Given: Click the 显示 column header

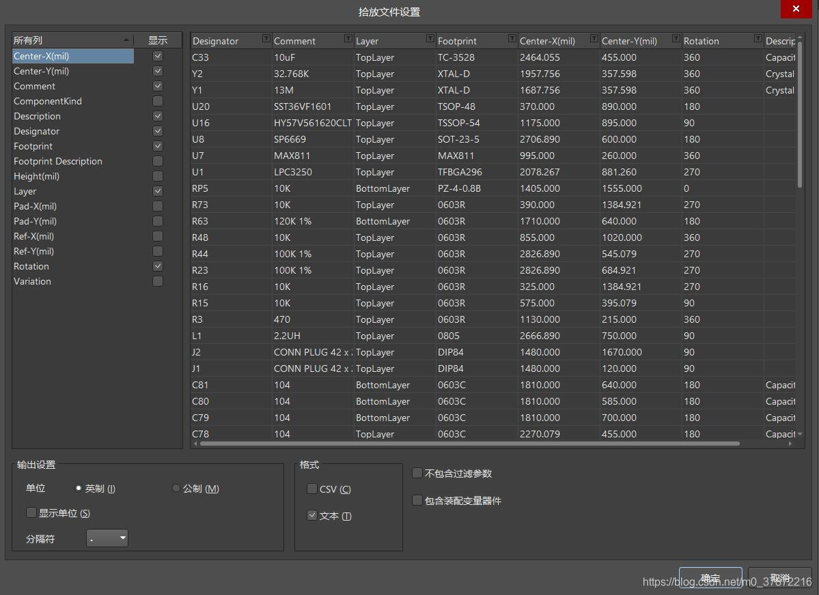Looking at the screenshot, I should pos(158,40).
